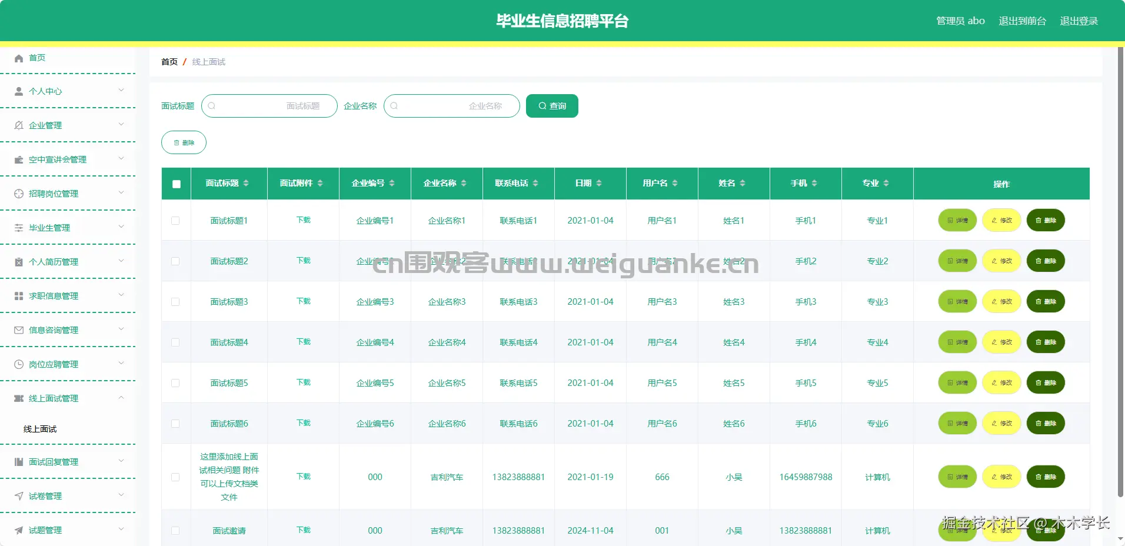This screenshot has width=1125, height=546.
Task: Expand the 个人中心 menu chevron
Action: (x=121, y=90)
